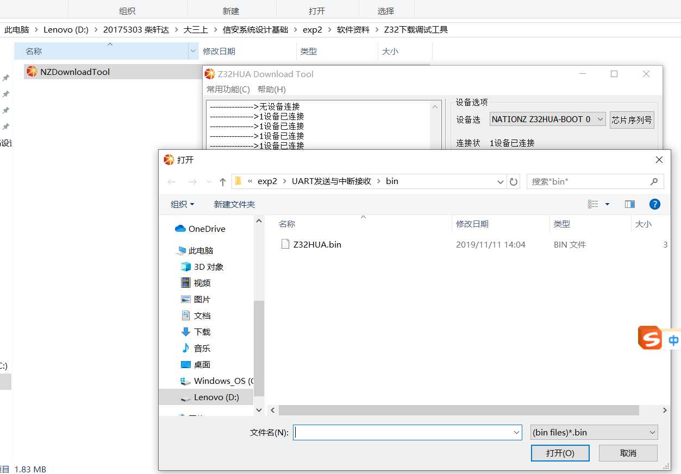Open the 常用功能(C) menu
The image size is (681, 474).
coord(228,89)
